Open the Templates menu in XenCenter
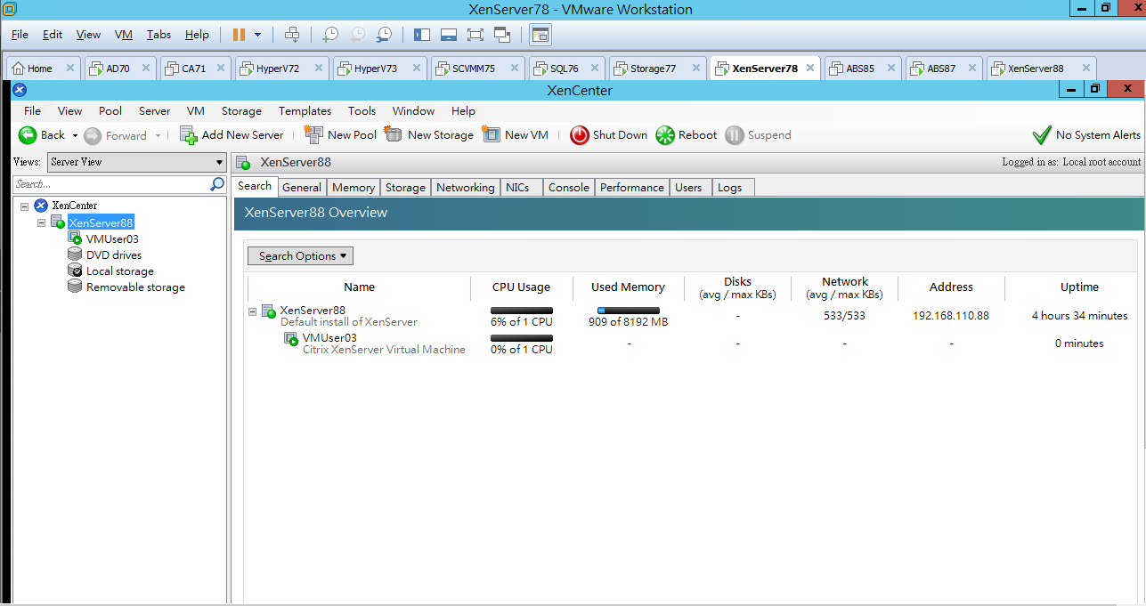Image resolution: width=1146 pixels, height=606 pixels. (x=305, y=111)
